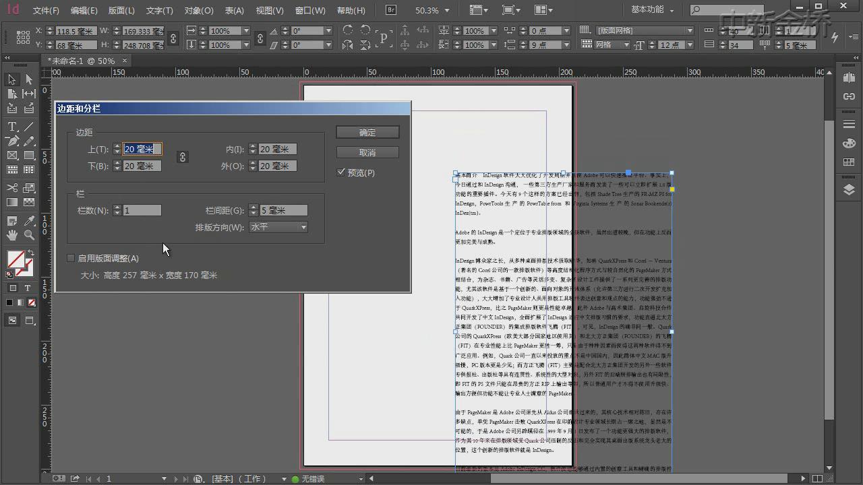The height and width of the screenshot is (485, 863).
Task: Click the flip horizontal icon
Action: point(348,45)
